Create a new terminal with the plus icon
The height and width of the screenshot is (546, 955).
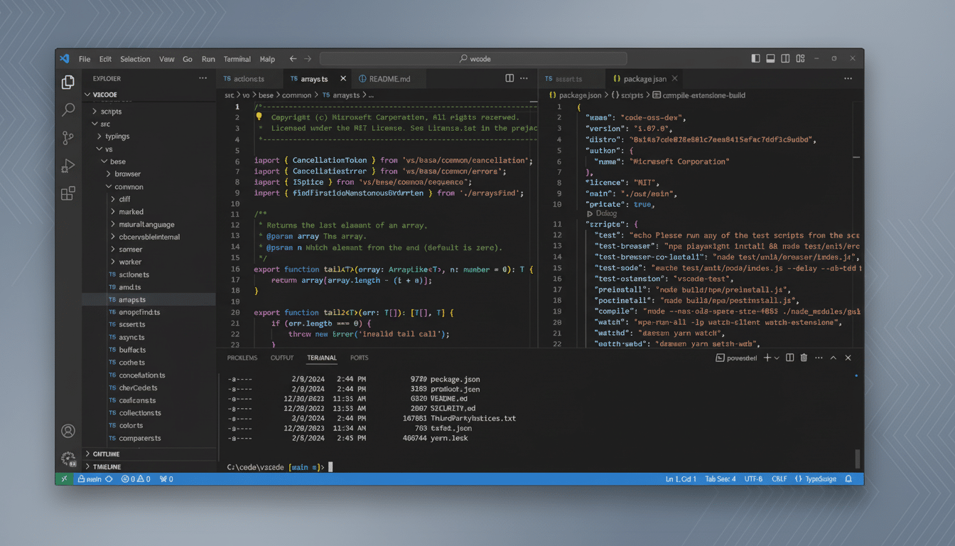(767, 358)
